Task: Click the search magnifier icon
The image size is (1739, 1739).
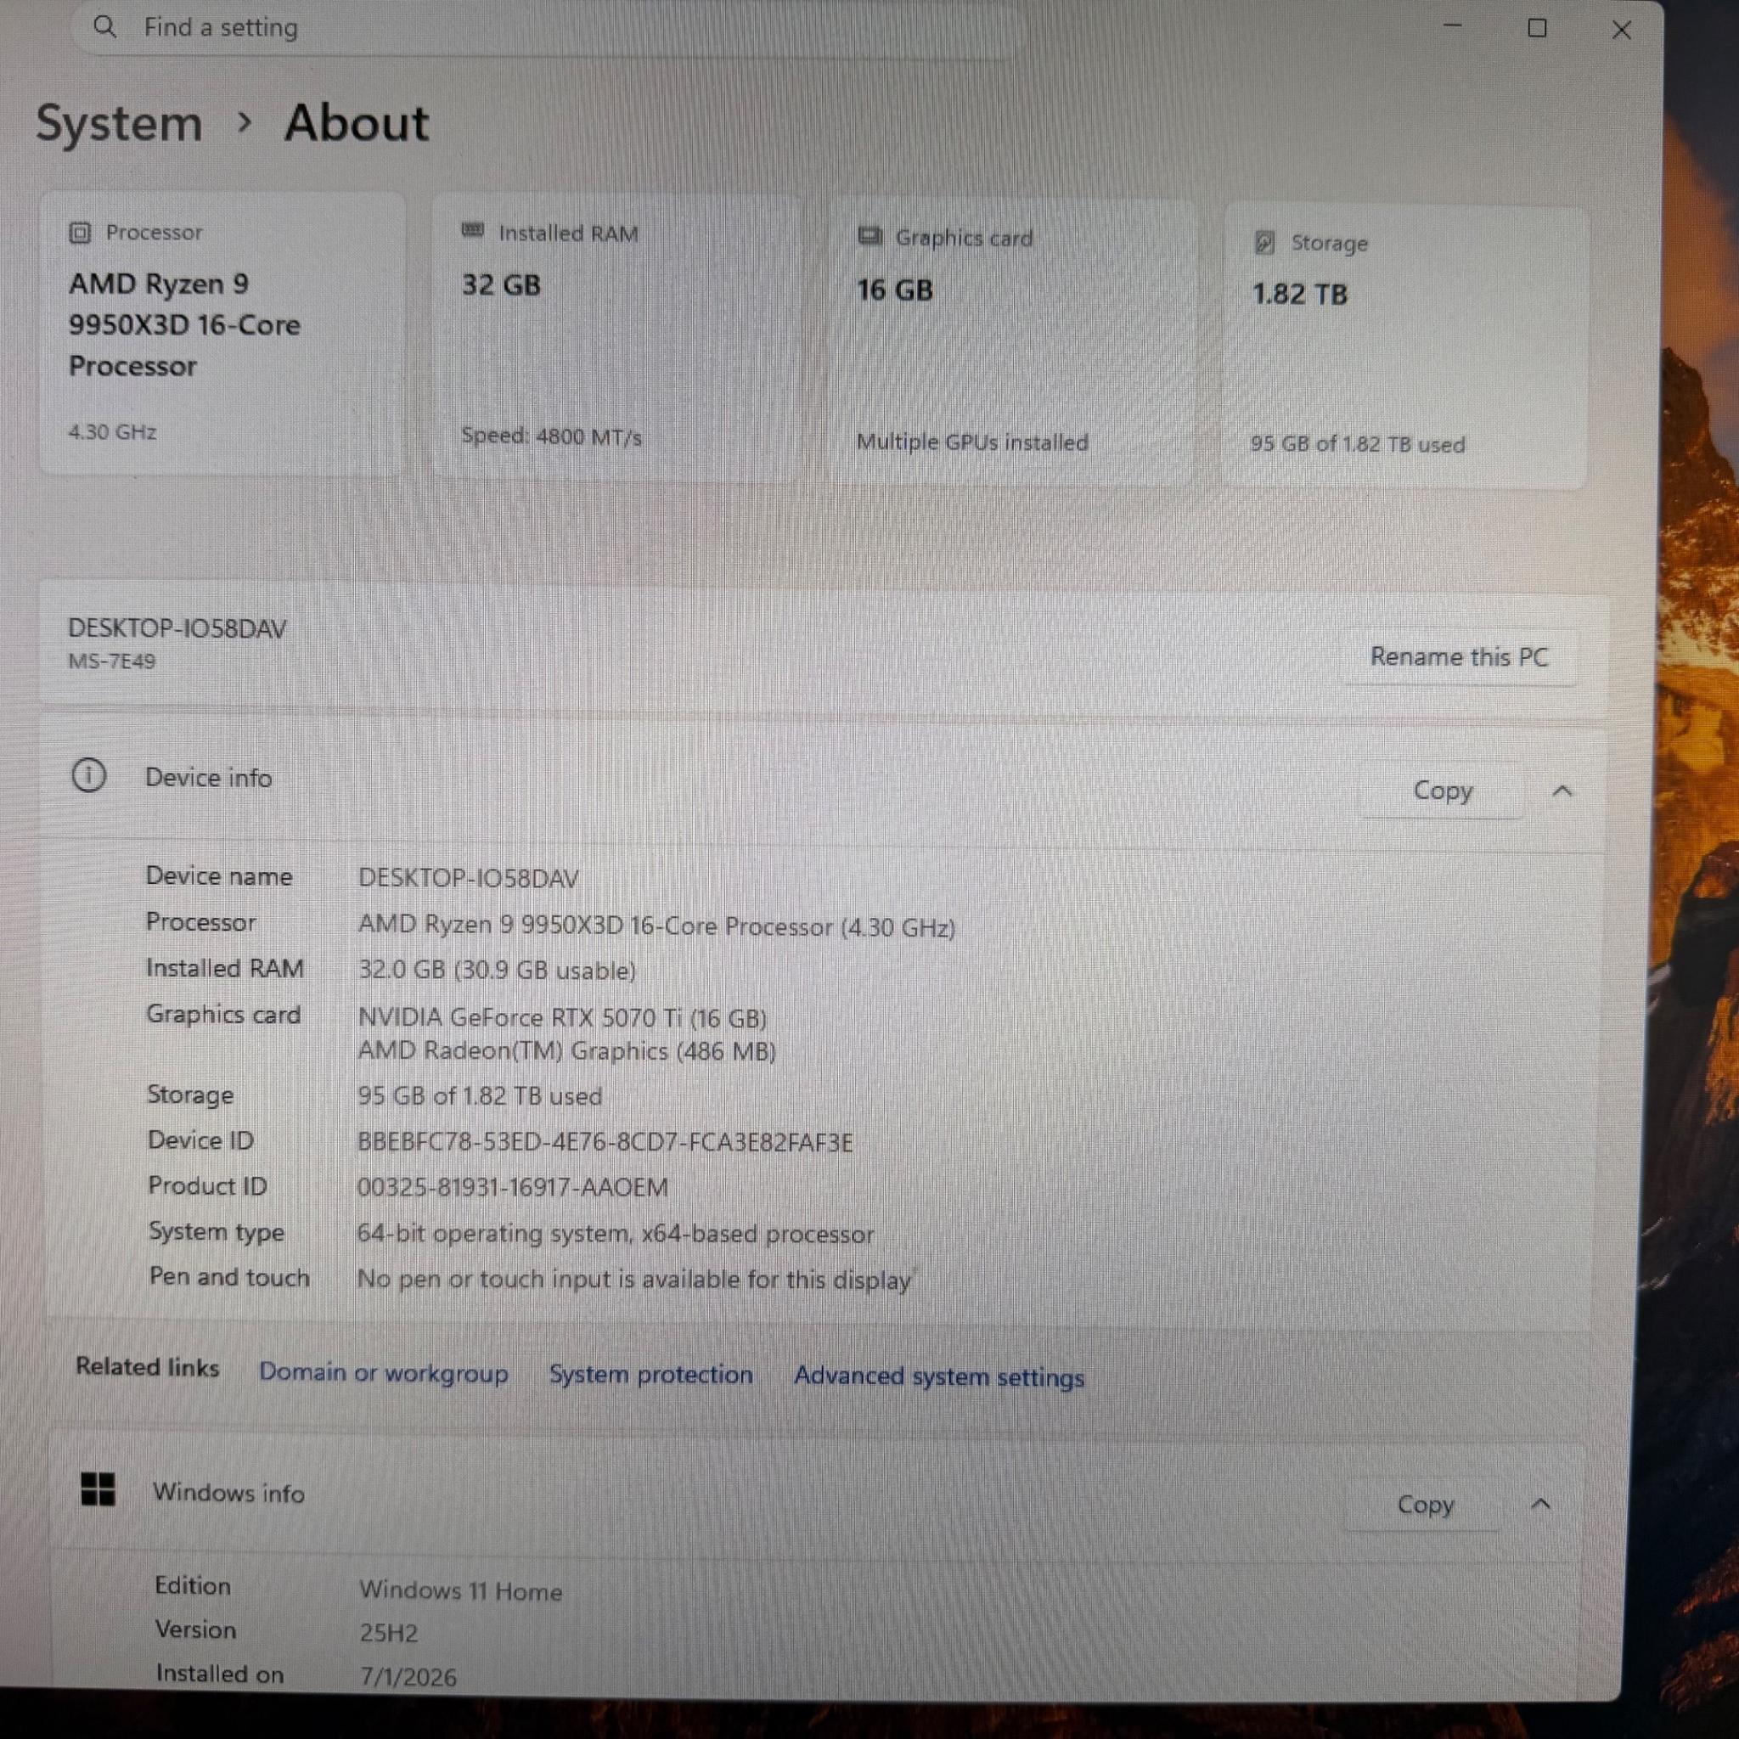Action: (x=105, y=27)
